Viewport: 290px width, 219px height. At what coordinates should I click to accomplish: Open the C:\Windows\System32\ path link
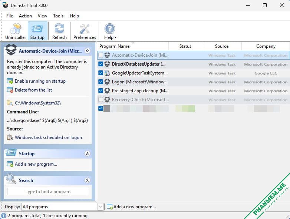coord(38,103)
